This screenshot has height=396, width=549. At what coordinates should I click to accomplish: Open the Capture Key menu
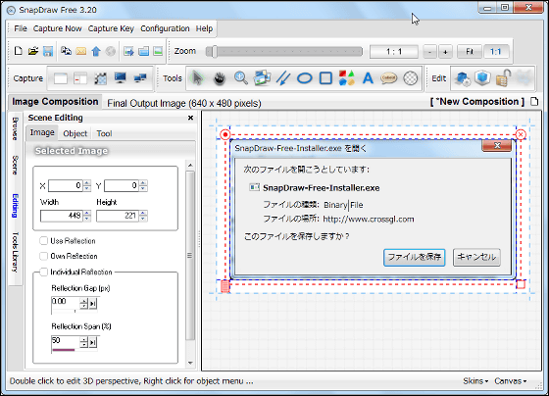point(111,28)
